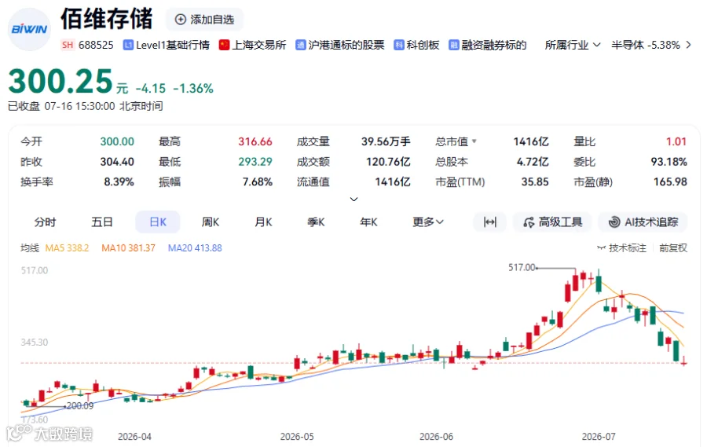Click 2026-06 date axis label
The width and height of the screenshot is (707, 447).
pyautogui.click(x=436, y=437)
